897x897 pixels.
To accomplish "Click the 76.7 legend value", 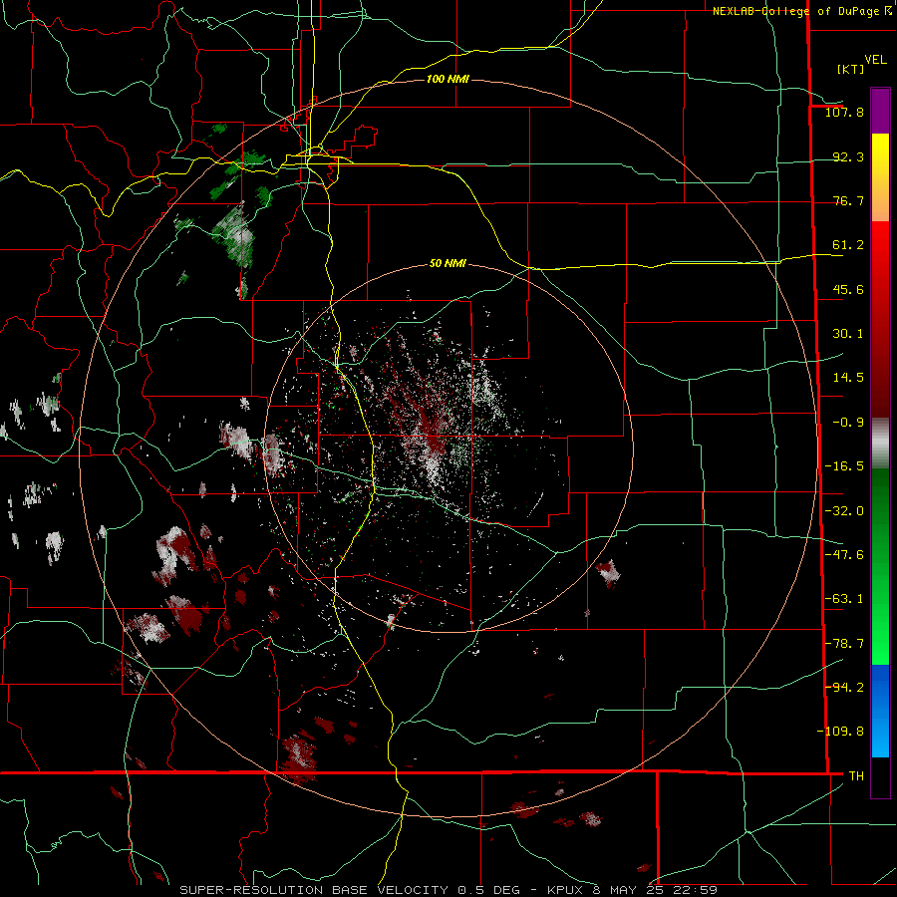I will pyautogui.click(x=848, y=200).
